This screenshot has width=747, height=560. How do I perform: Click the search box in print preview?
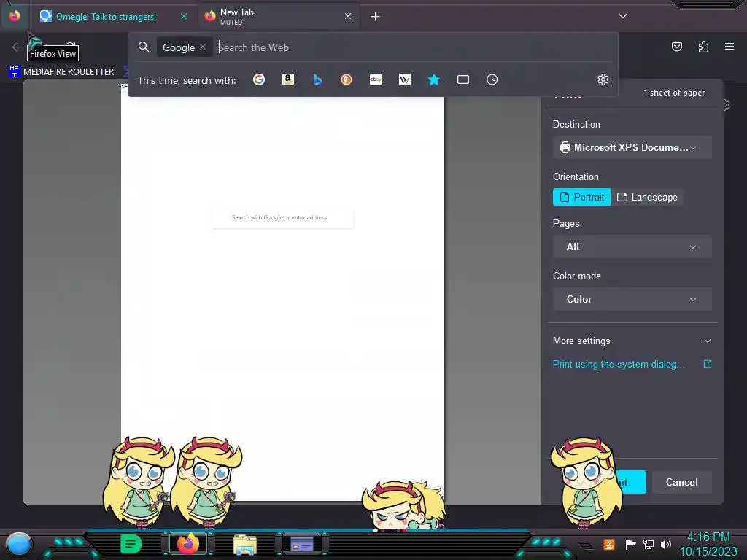pyautogui.click(x=282, y=217)
